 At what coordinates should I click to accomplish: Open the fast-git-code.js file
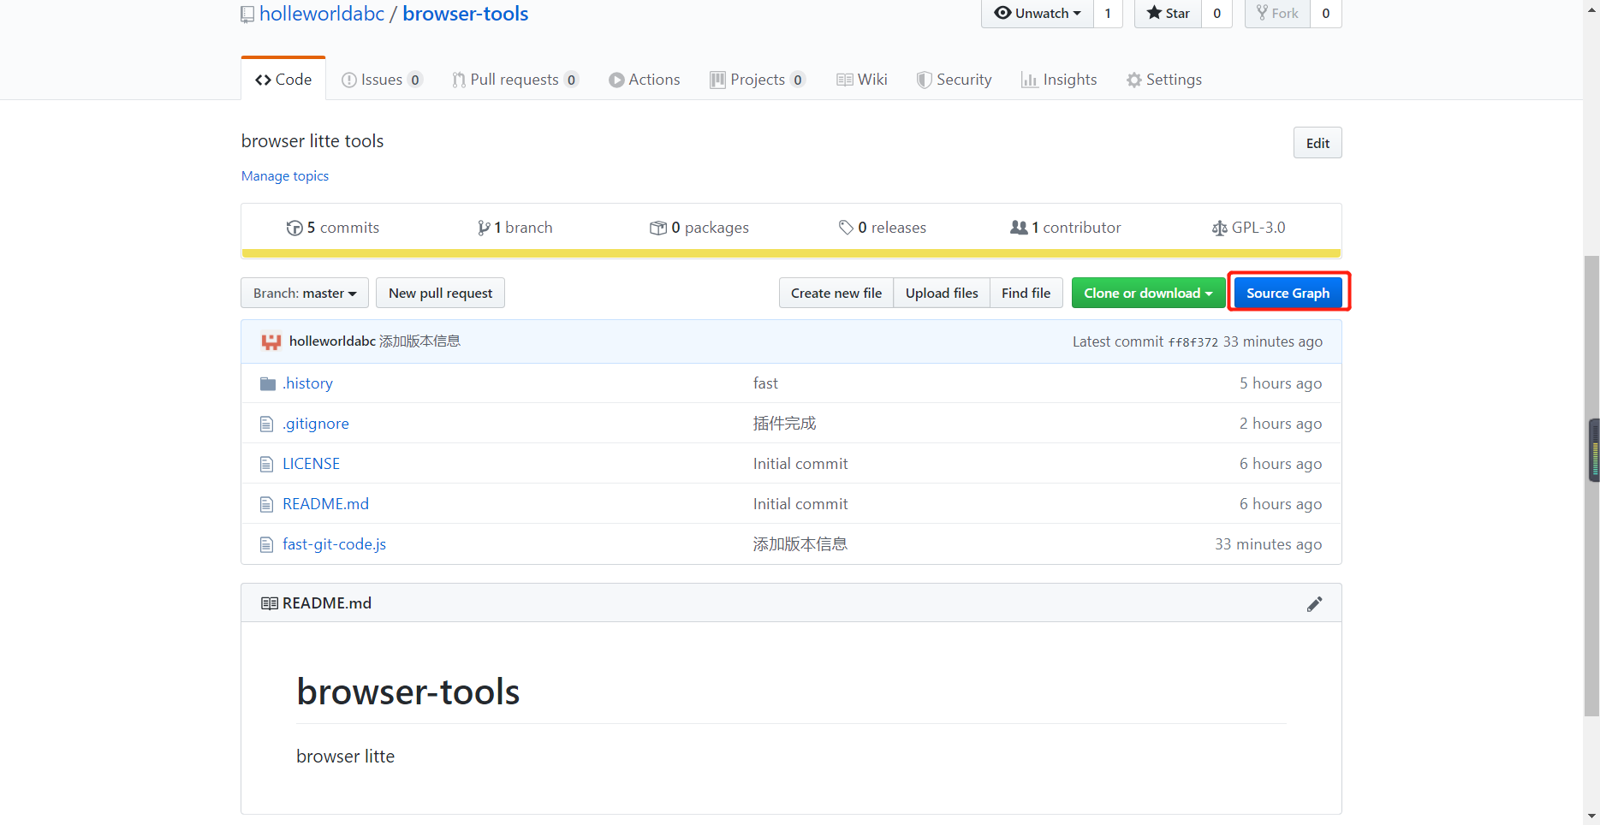coord(334,544)
